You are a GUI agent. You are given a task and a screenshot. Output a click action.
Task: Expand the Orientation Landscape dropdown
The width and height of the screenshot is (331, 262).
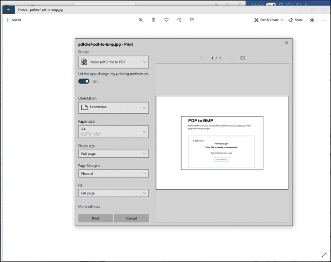[113, 108]
